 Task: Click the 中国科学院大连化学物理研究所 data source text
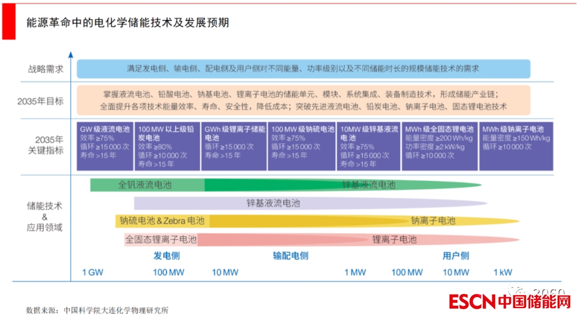(116, 310)
